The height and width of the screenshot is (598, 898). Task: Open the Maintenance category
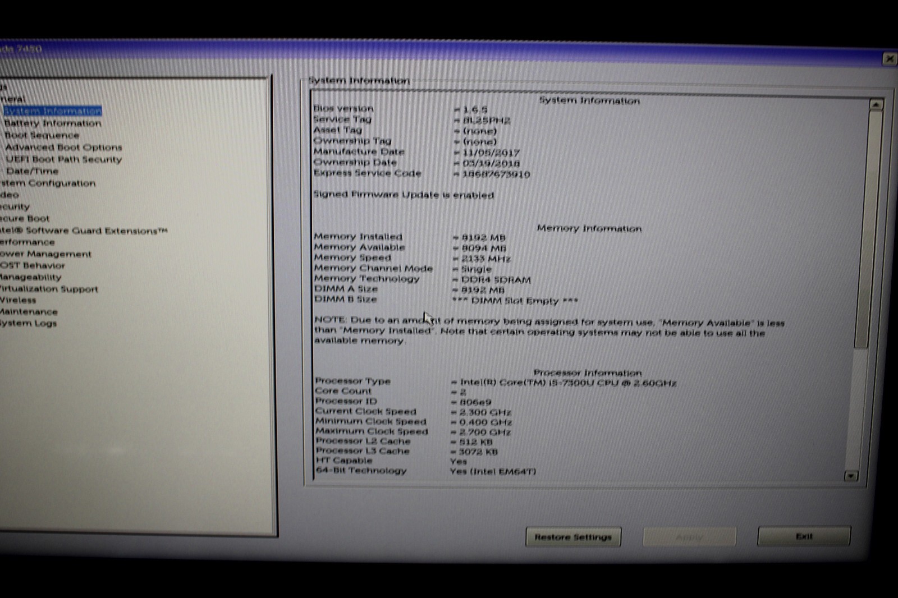point(29,312)
